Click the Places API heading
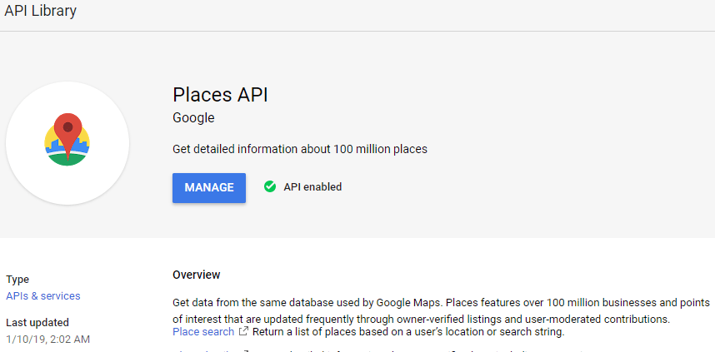The height and width of the screenshot is (352, 715). tap(220, 94)
